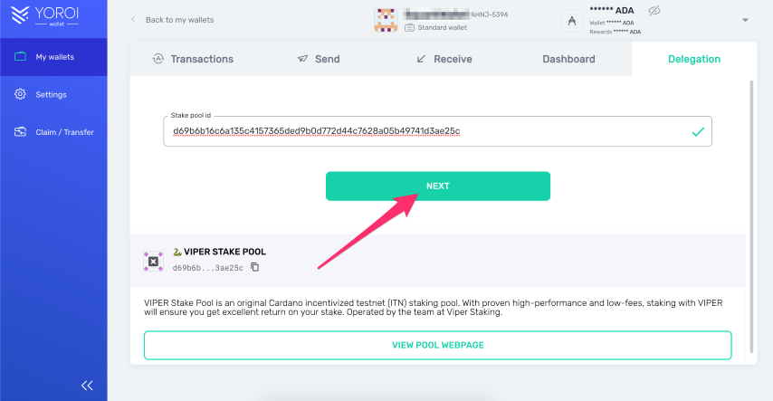Click VIEW POOL WEBPAGE button
This screenshot has width=773, height=401.
pyautogui.click(x=438, y=345)
